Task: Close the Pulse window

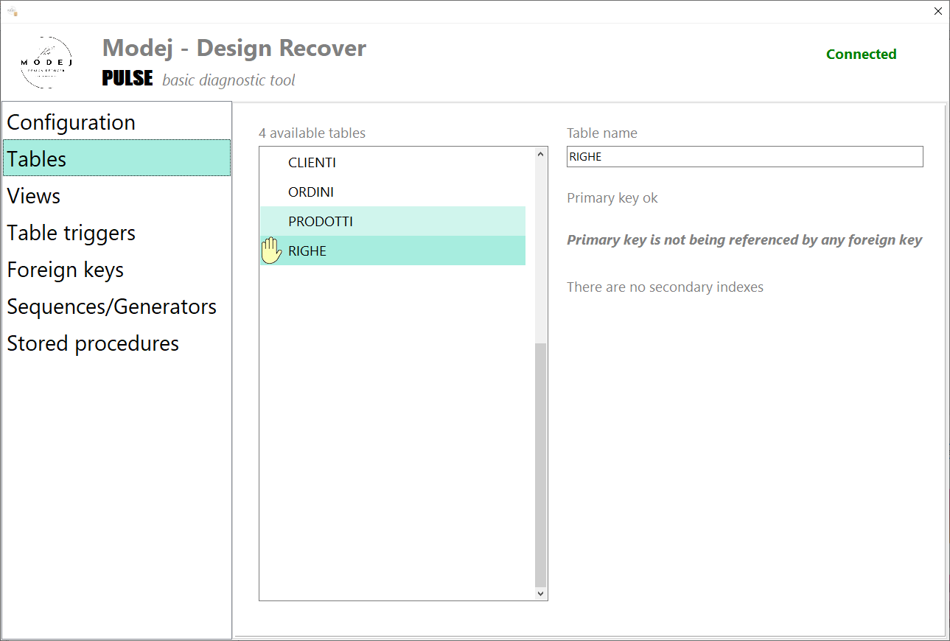Action: 937,11
